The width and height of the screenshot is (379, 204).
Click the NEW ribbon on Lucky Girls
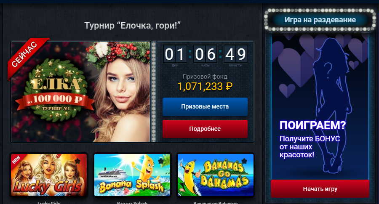(x=16, y=159)
